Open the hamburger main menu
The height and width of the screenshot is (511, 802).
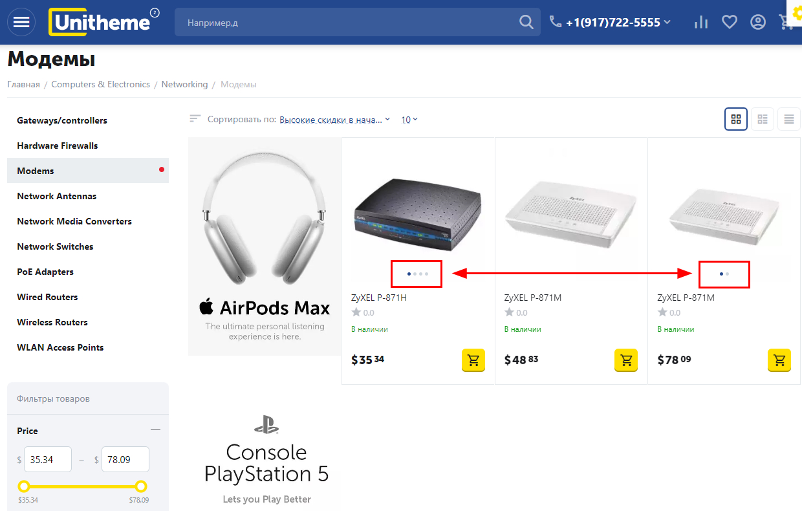[21, 22]
